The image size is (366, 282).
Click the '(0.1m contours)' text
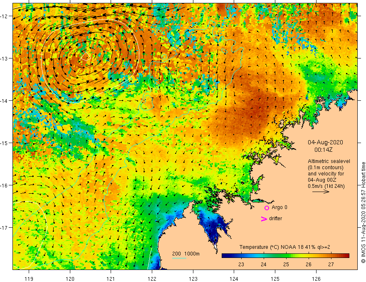[x=326, y=168]
